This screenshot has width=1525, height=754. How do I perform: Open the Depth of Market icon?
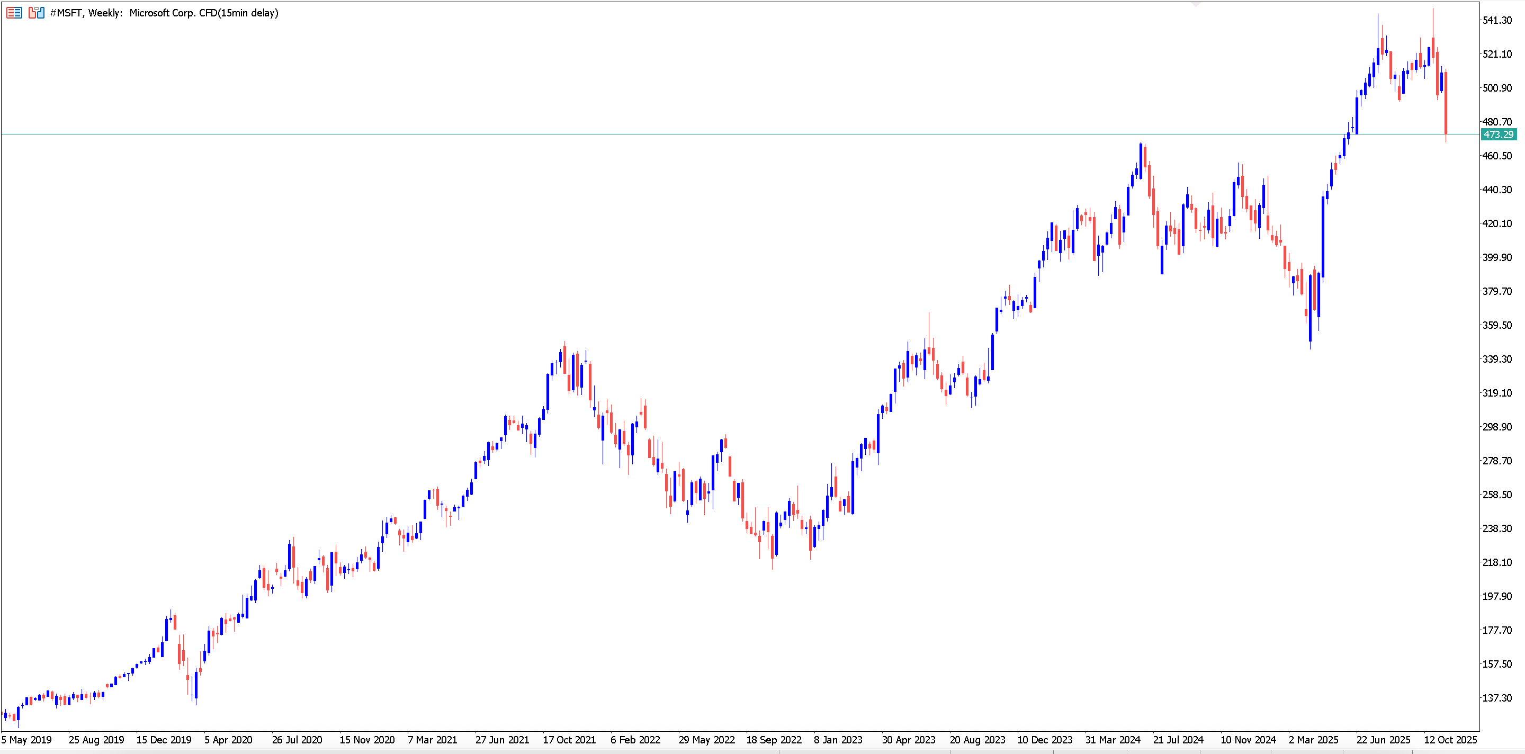click(x=37, y=12)
